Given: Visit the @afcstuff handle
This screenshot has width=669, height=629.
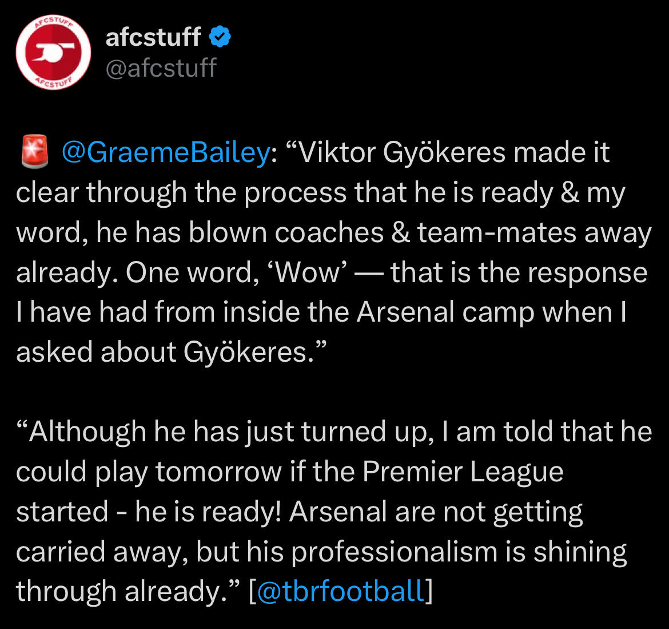Looking at the screenshot, I should (x=161, y=68).
